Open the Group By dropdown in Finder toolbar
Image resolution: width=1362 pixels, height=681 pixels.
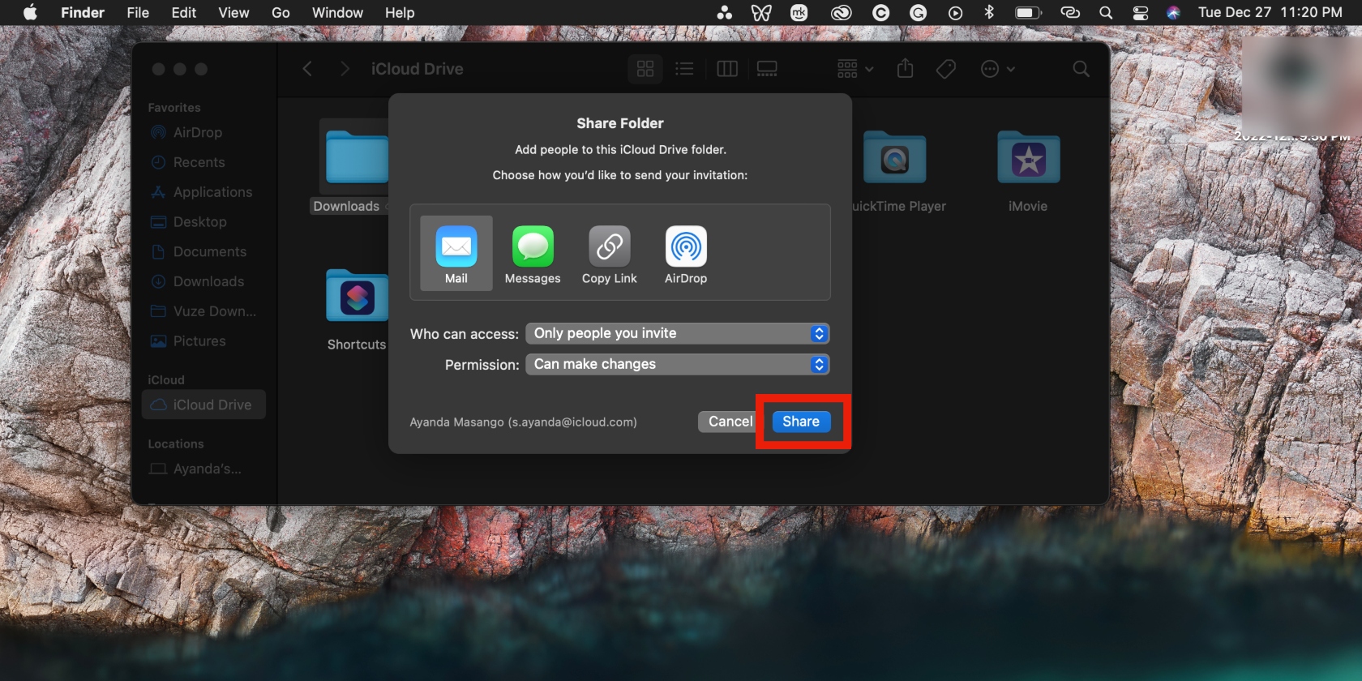pyautogui.click(x=855, y=69)
